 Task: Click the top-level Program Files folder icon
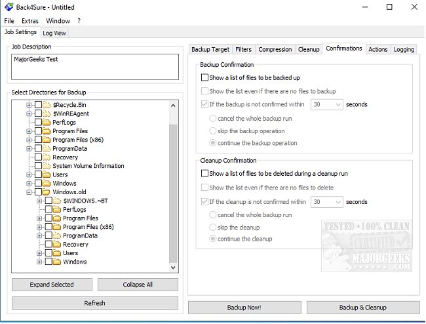[x=47, y=131]
